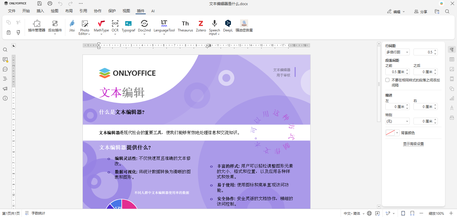
Task: Save the document with the save icon
Action: [x=40, y=3]
